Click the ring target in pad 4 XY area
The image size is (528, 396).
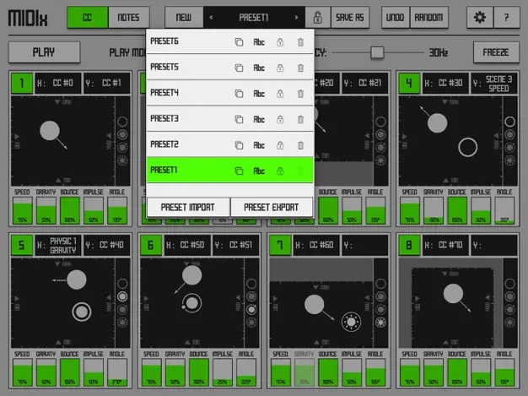click(468, 147)
